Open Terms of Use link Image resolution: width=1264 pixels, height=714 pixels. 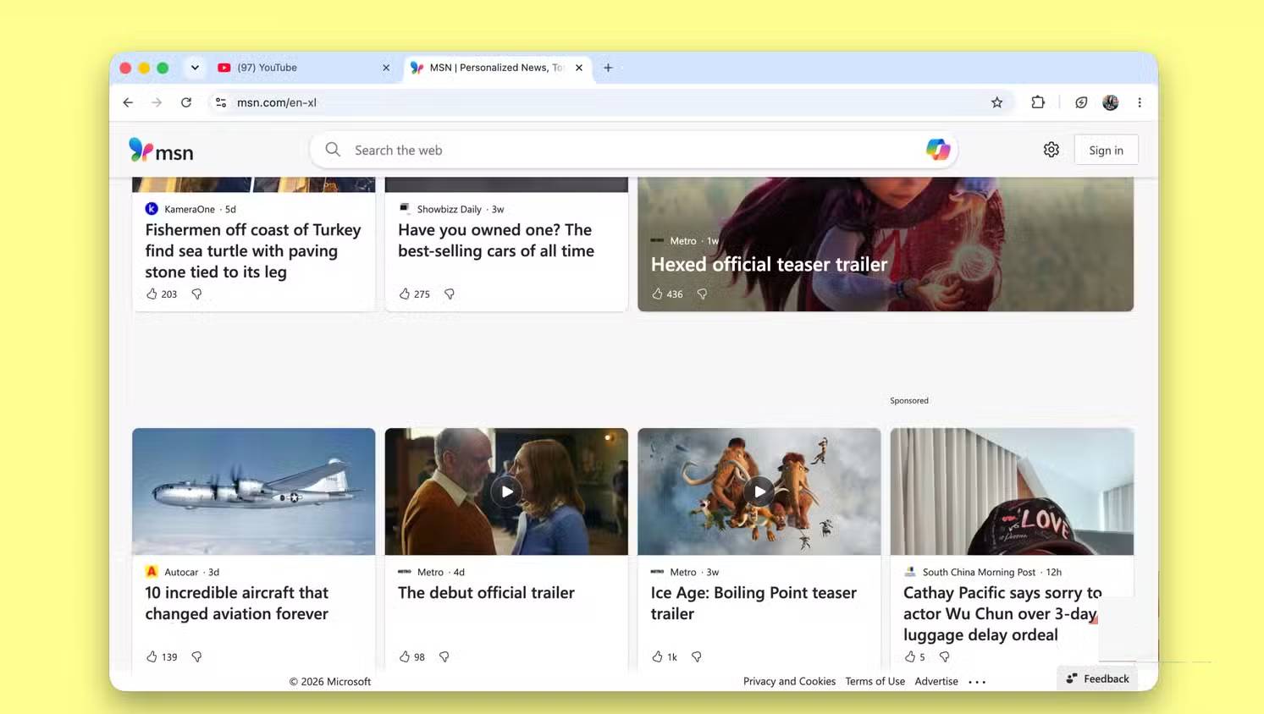click(x=875, y=681)
